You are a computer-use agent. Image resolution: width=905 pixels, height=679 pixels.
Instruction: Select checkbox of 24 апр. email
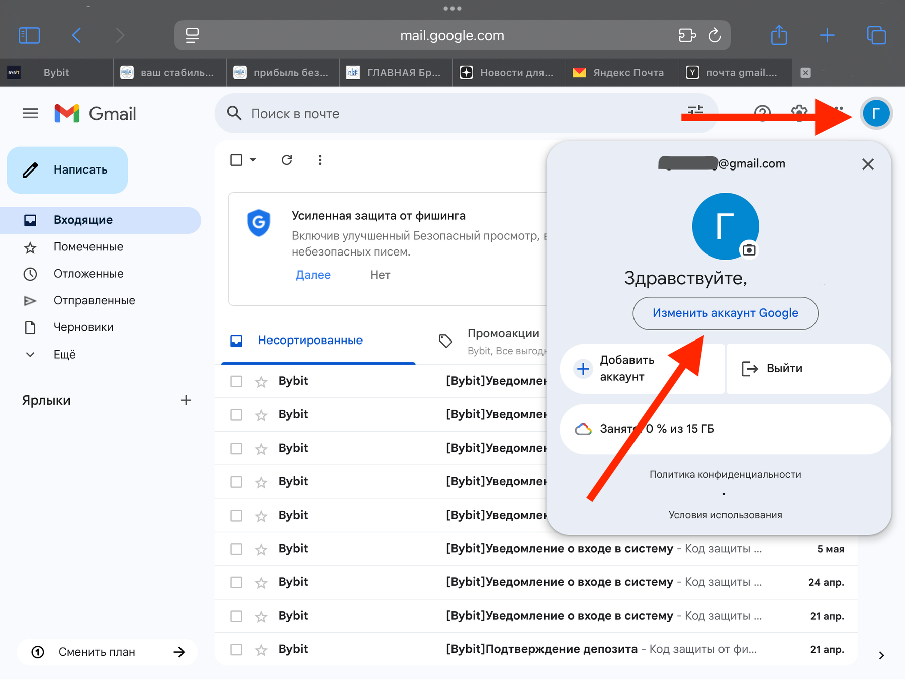point(236,582)
